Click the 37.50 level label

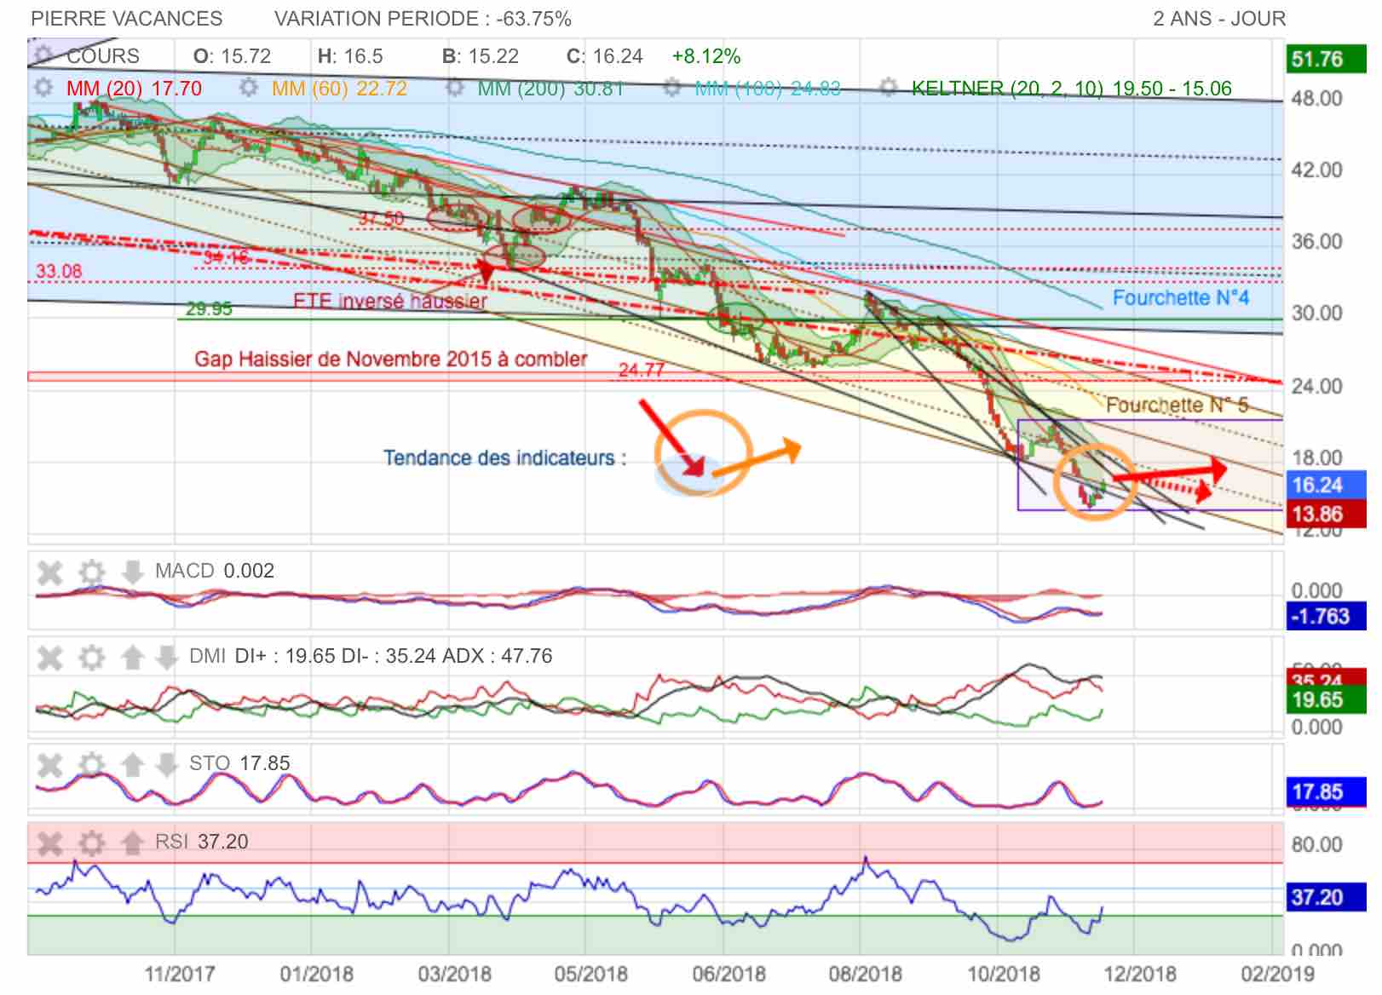click(x=381, y=219)
